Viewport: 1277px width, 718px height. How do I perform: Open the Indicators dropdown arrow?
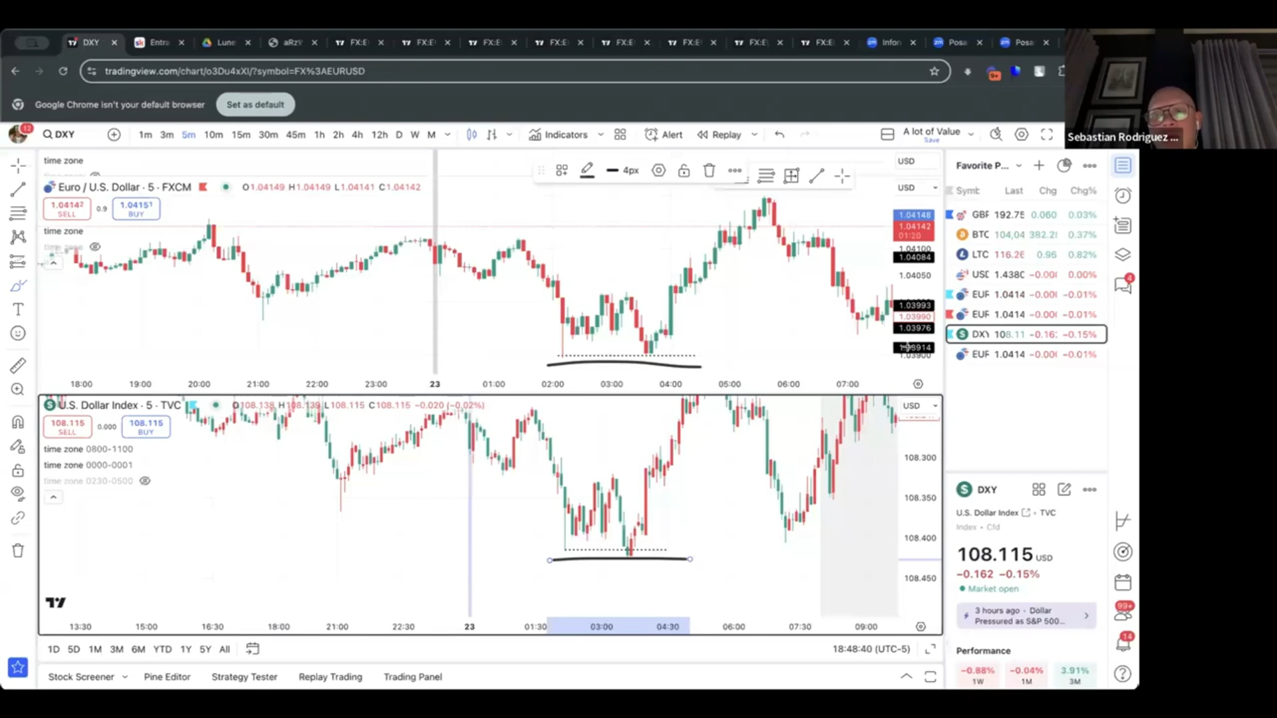(x=601, y=134)
